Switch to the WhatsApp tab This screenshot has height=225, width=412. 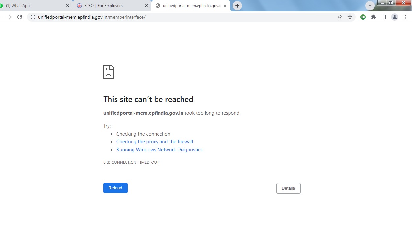pos(33,6)
